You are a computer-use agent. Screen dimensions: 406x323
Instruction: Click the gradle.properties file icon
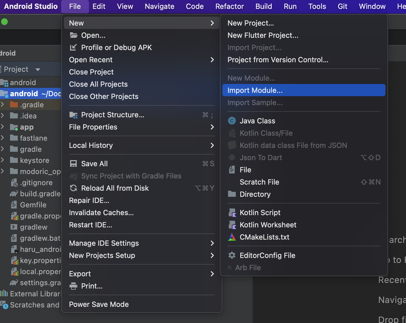(x=14, y=216)
